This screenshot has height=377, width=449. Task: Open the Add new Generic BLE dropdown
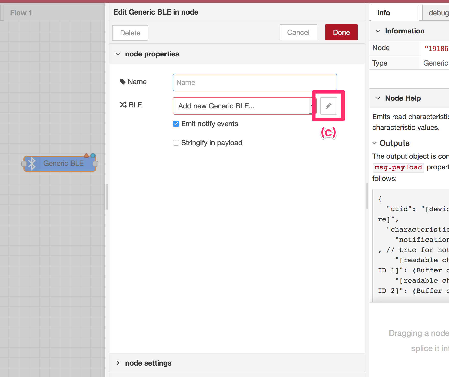click(244, 106)
